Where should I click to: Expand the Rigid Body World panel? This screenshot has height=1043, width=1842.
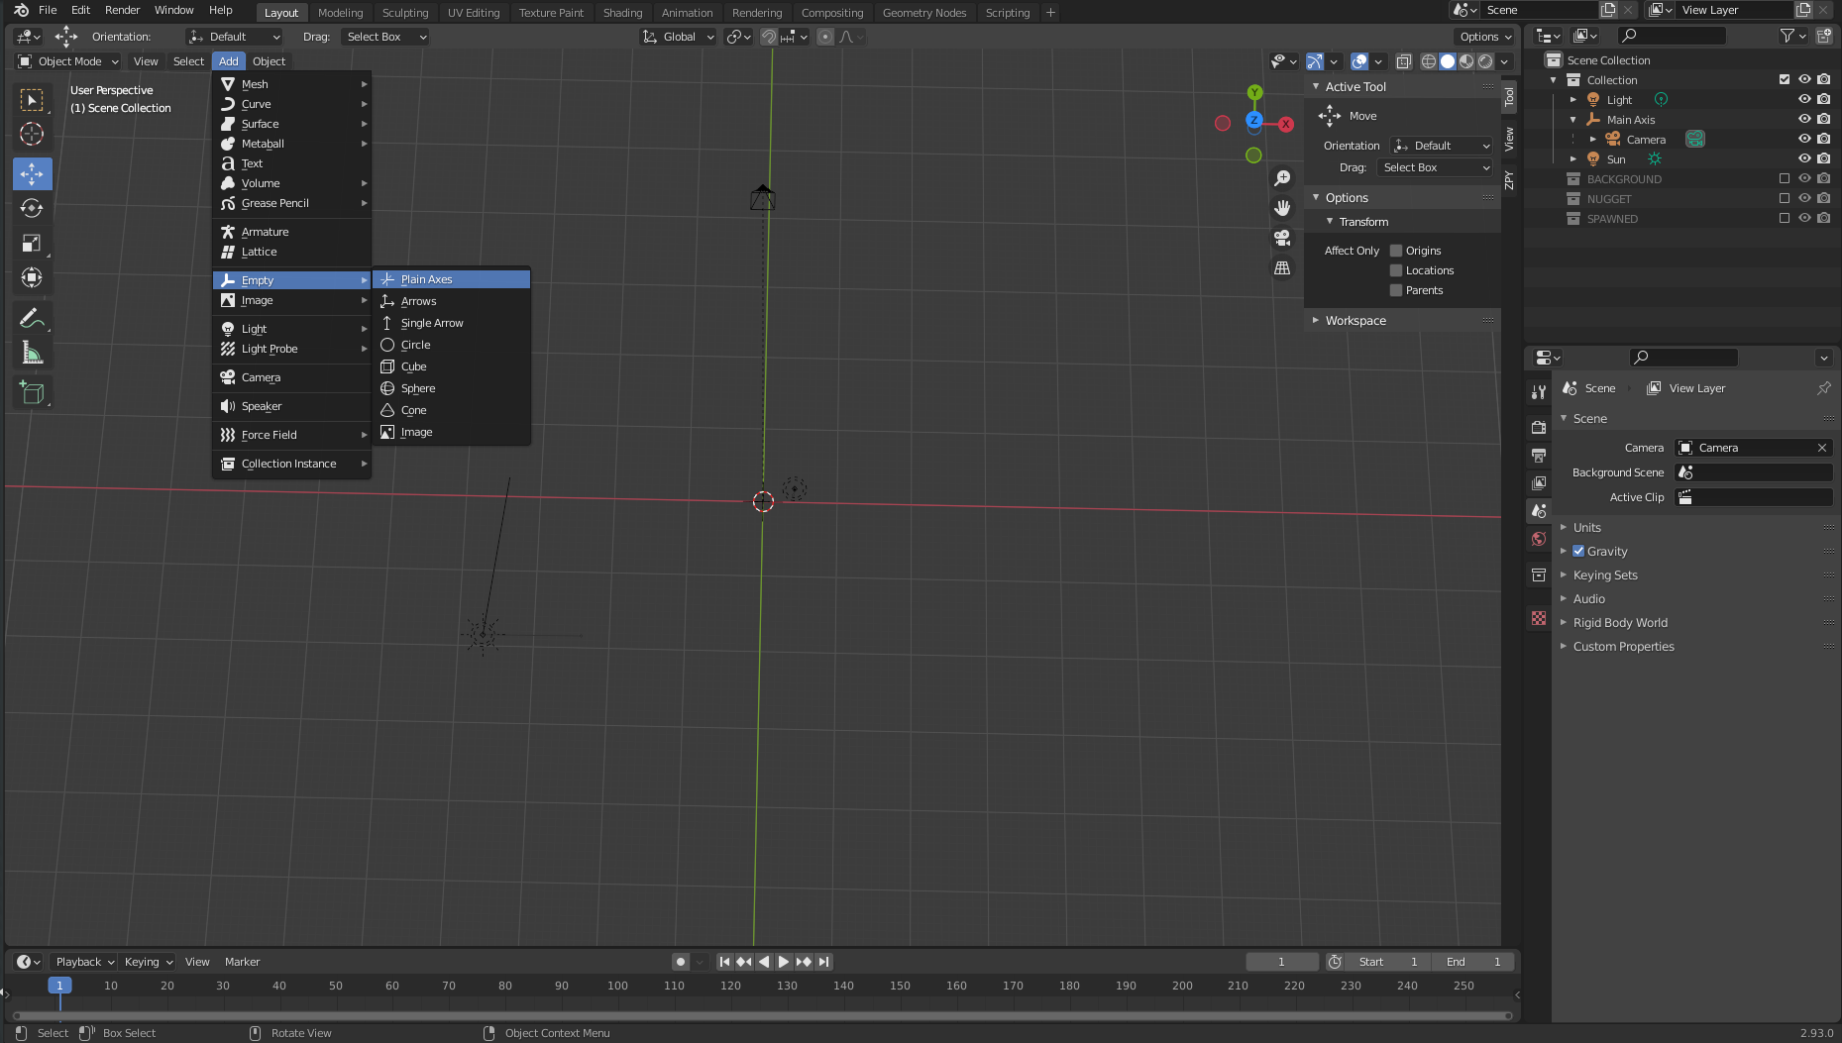click(x=1620, y=622)
